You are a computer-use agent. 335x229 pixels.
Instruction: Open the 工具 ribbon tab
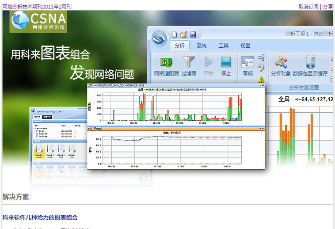pyautogui.click(x=224, y=46)
